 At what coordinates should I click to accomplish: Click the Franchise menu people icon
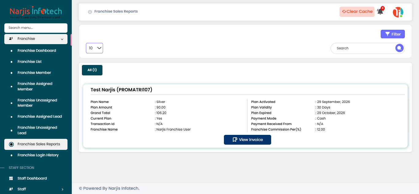point(11,39)
